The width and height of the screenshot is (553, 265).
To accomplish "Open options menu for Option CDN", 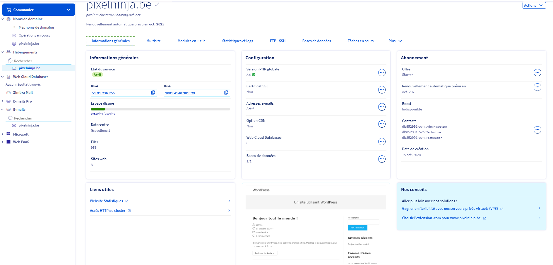I will [x=381, y=124].
